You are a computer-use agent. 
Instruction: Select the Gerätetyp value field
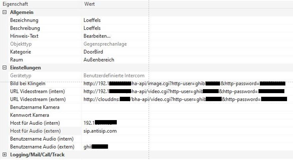coord(114,76)
